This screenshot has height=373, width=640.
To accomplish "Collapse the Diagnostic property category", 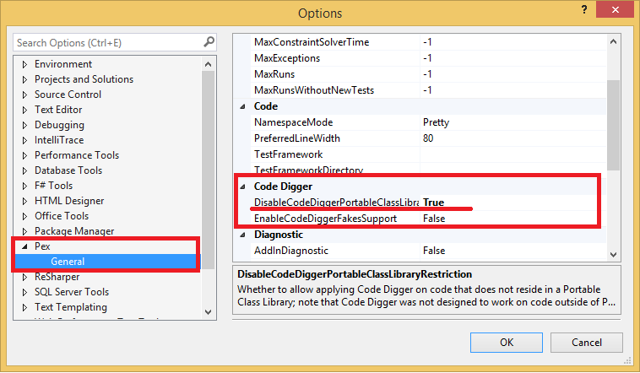I will tap(243, 235).
